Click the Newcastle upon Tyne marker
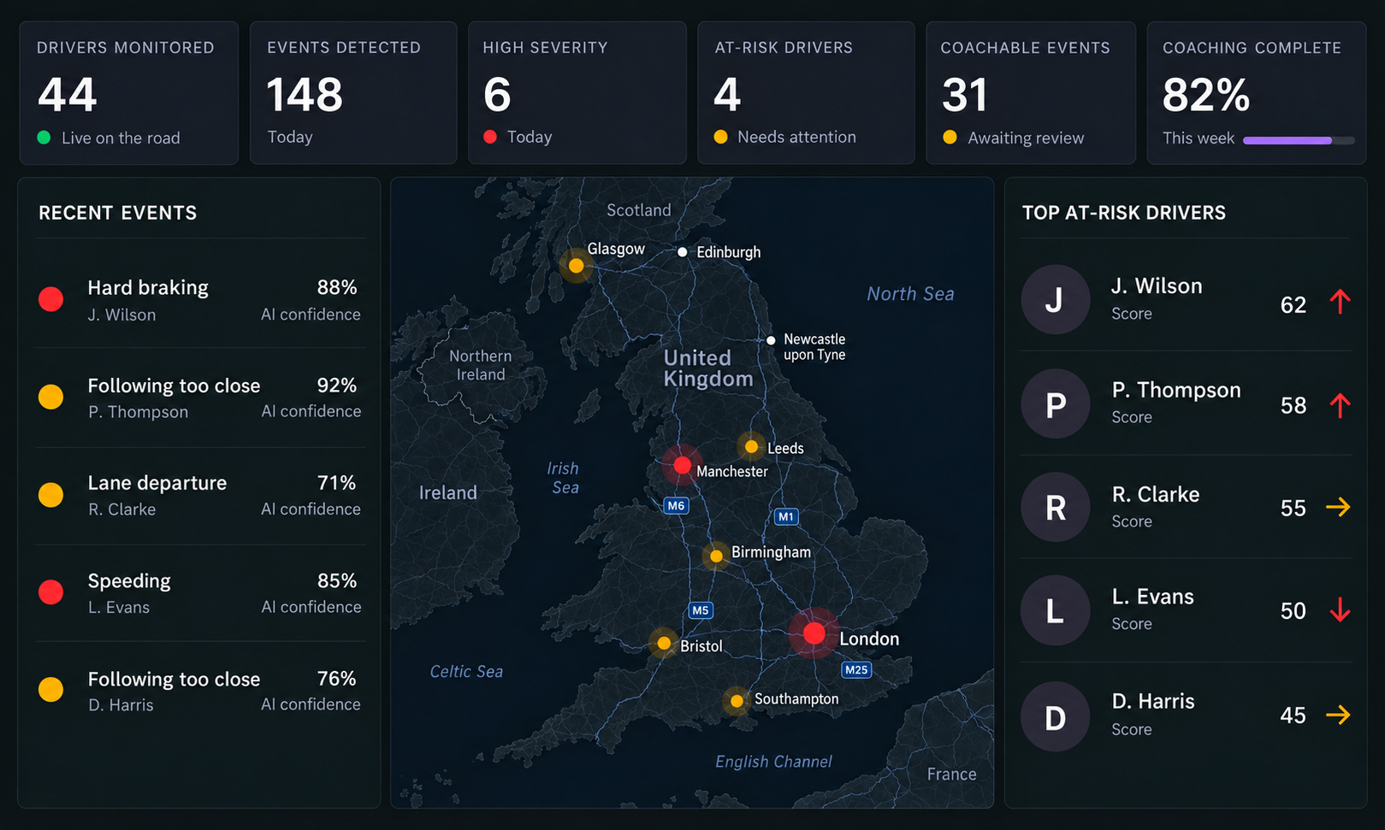Image resolution: width=1385 pixels, height=830 pixels. pyautogui.click(x=771, y=340)
